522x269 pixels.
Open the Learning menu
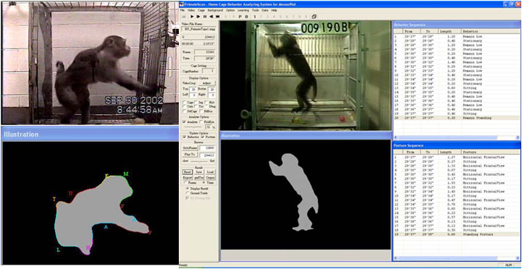coord(243,10)
